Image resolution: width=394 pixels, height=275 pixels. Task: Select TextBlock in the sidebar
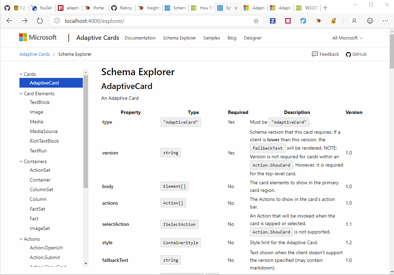(x=40, y=102)
